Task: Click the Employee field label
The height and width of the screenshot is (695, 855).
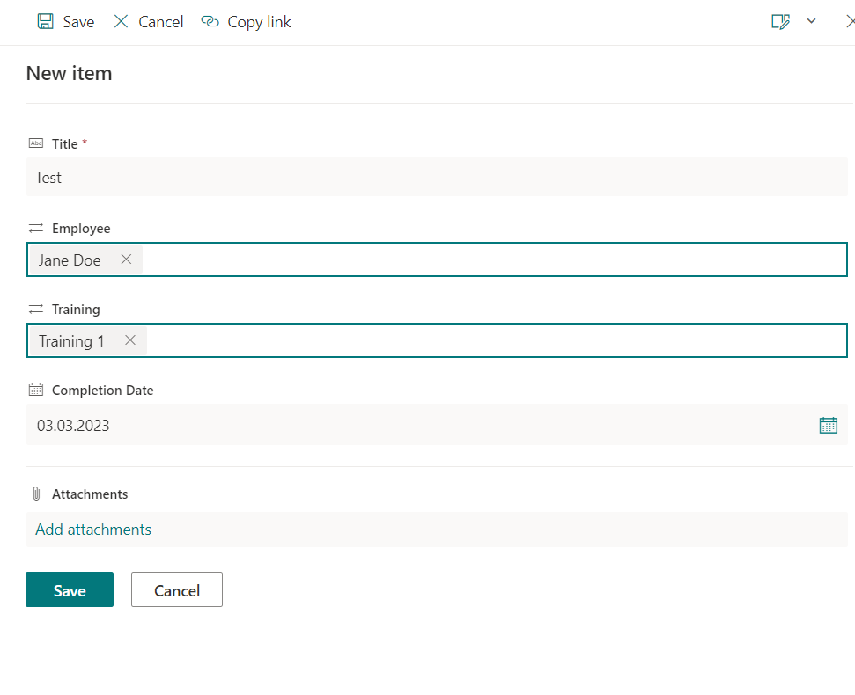Action: 81,228
